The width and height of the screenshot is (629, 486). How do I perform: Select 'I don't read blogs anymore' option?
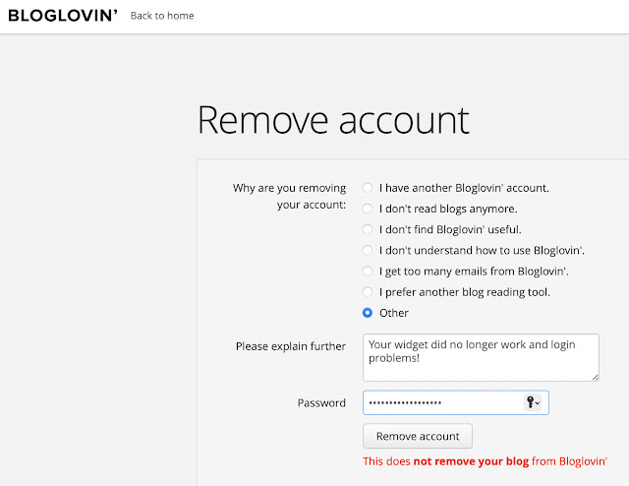(x=367, y=209)
